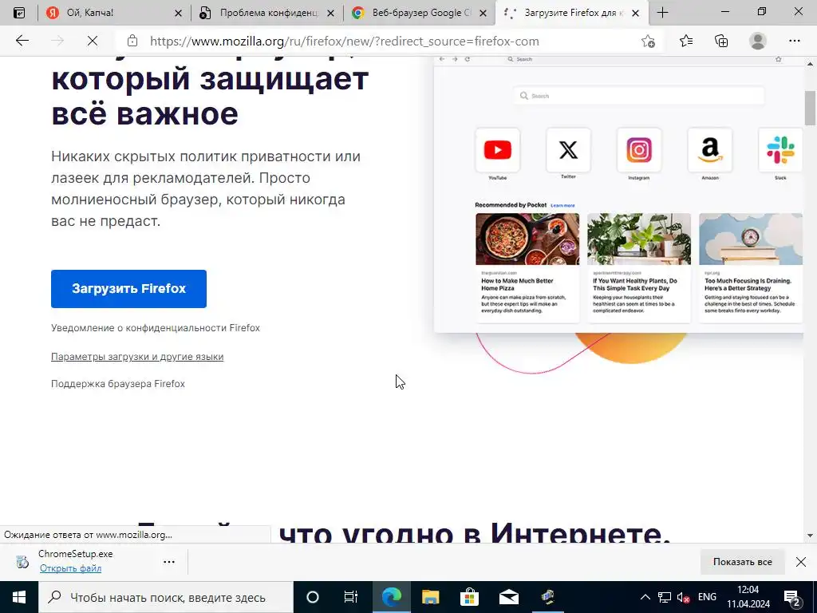Click the Edge icon on the taskbar

click(x=391, y=597)
